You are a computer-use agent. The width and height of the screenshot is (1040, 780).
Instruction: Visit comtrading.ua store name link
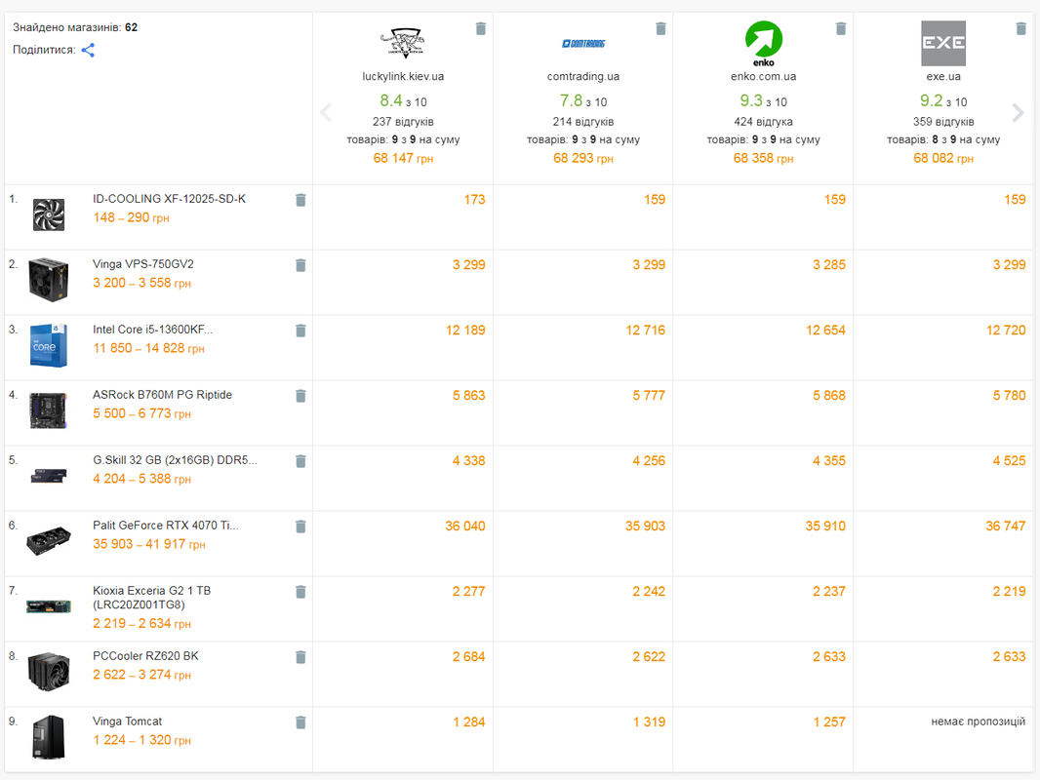pos(583,76)
